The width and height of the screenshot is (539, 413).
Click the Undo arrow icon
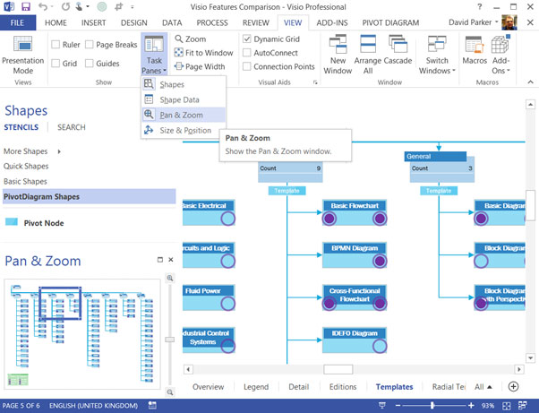coord(43,6)
